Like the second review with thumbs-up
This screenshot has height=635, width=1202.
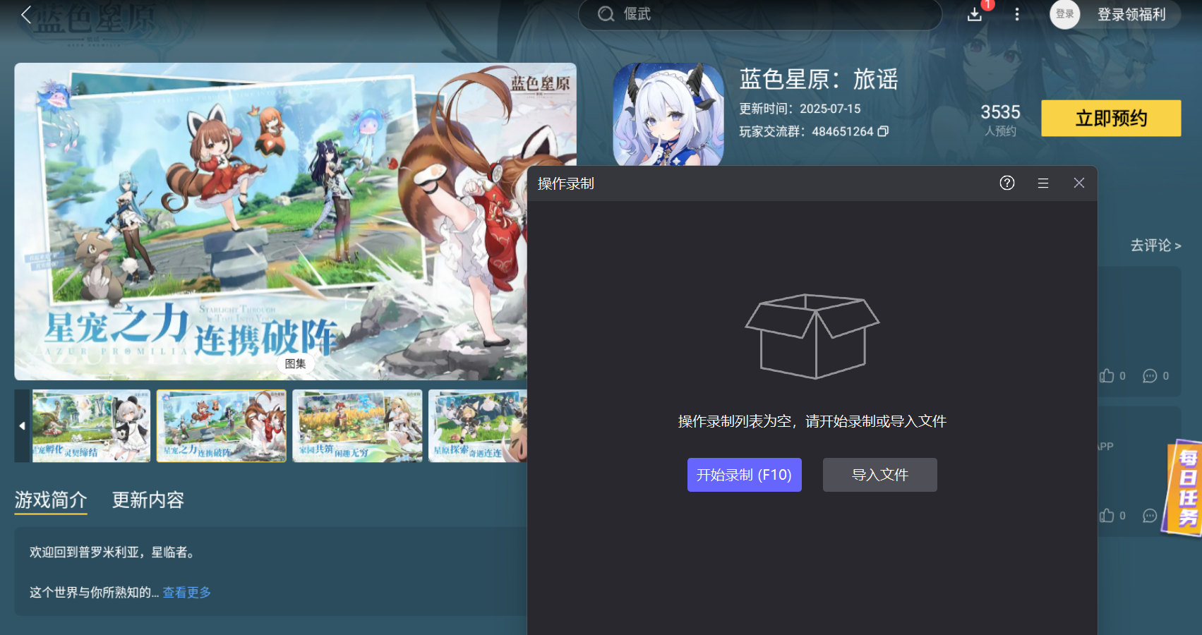pyautogui.click(x=1107, y=516)
